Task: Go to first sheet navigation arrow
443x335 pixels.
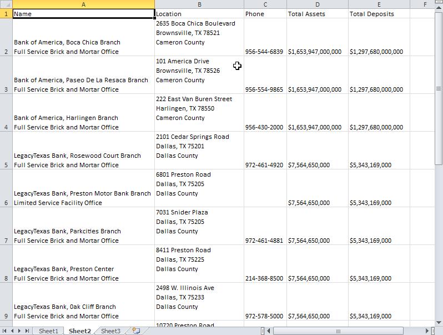Action: pos(6,331)
